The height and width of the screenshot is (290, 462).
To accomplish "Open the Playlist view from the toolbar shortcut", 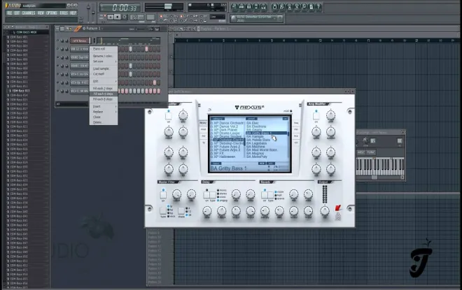I will click(234, 6).
